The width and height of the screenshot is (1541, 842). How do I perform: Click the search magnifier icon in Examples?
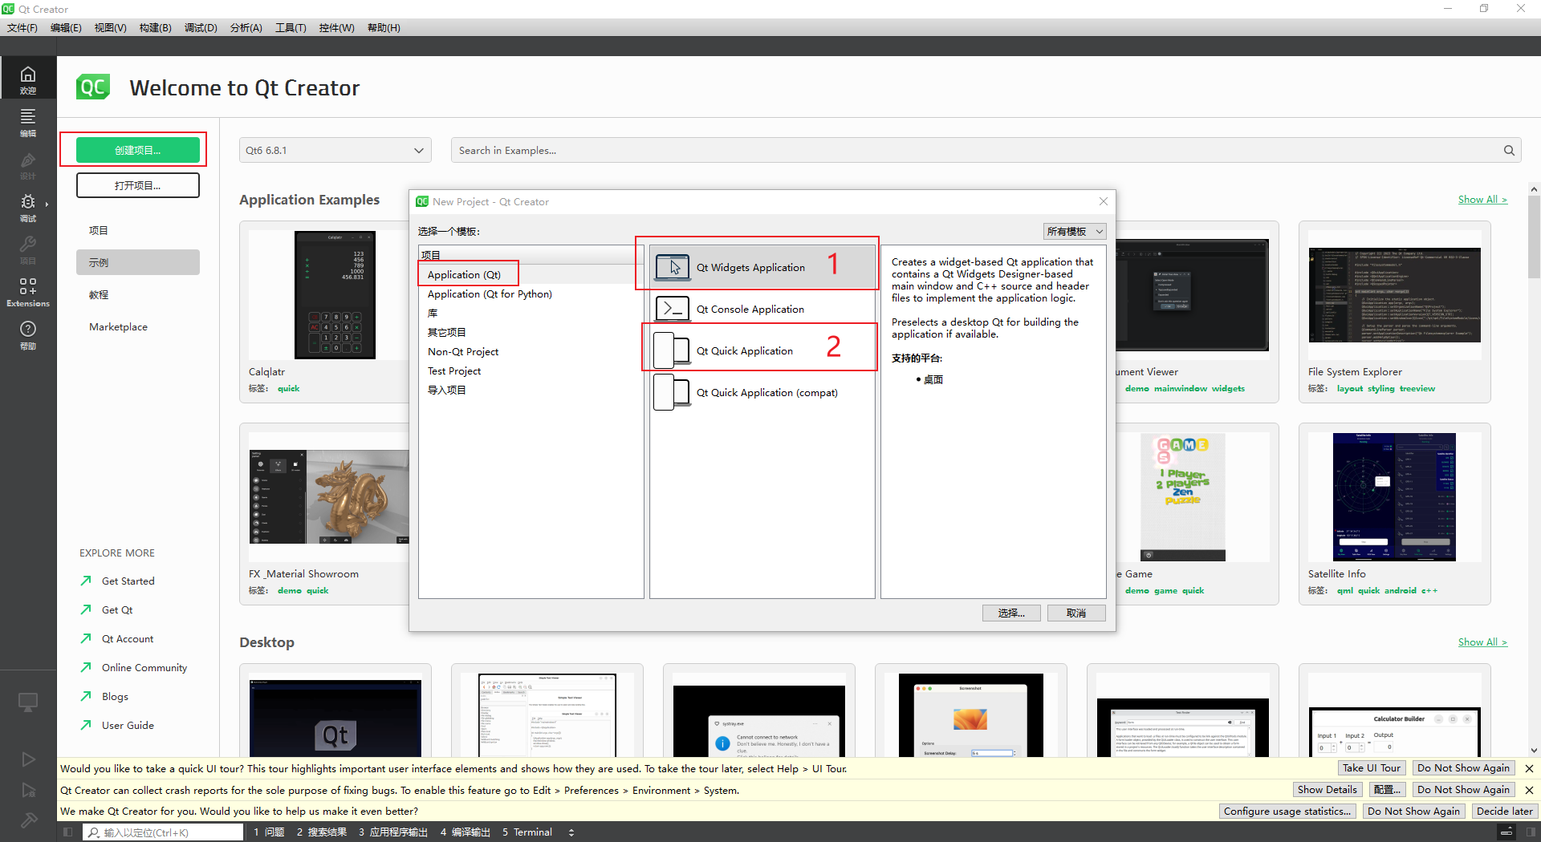[x=1509, y=151]
